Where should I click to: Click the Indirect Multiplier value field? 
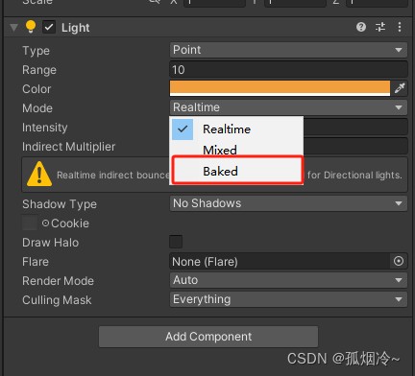[355, 146]
